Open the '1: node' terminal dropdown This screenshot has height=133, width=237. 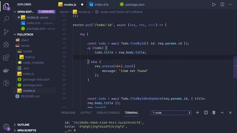[171, 113]
